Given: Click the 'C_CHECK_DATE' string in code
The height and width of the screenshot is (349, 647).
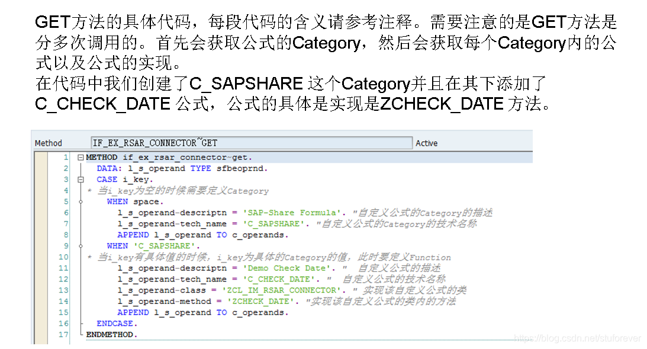Looking at the screenshot, I should tap(279, 279).
